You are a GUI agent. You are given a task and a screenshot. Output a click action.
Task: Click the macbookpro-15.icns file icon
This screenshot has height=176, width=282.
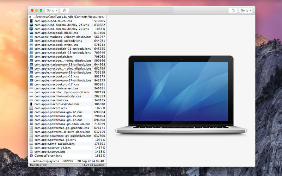point(31,76)
